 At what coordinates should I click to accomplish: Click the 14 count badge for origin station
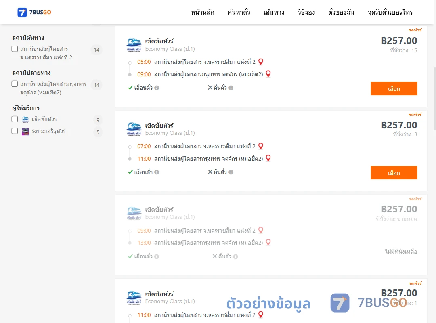96,50
